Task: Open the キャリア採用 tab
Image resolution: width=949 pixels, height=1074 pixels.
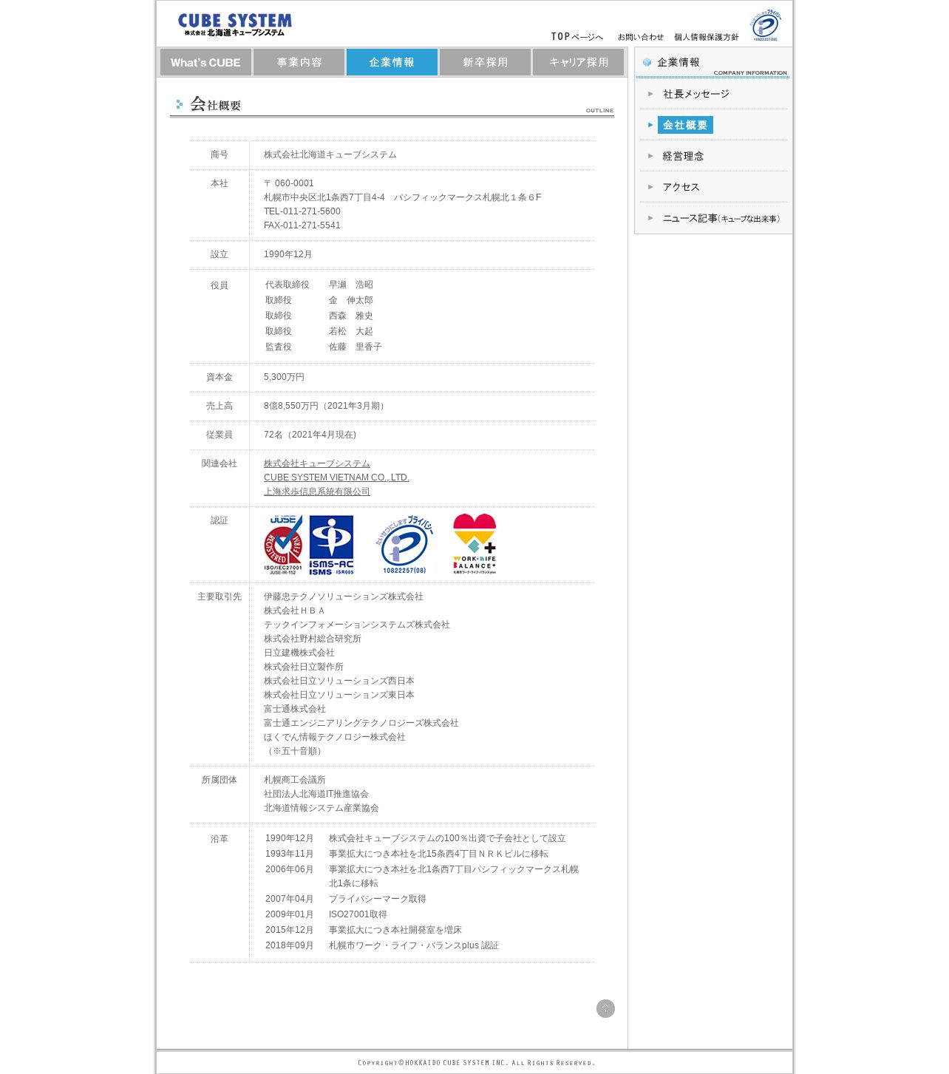Action: (x=578, y=62)
